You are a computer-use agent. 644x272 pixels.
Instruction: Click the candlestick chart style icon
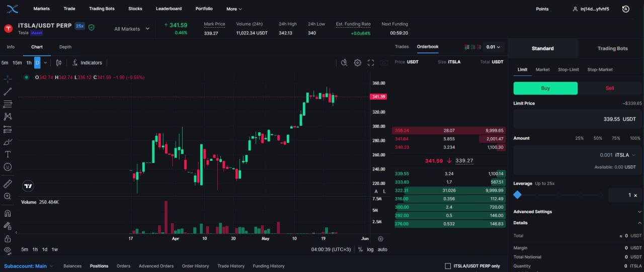(59, 63)
